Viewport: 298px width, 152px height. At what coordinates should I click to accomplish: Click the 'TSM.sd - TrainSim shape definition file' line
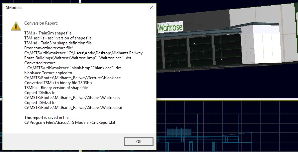58,43
